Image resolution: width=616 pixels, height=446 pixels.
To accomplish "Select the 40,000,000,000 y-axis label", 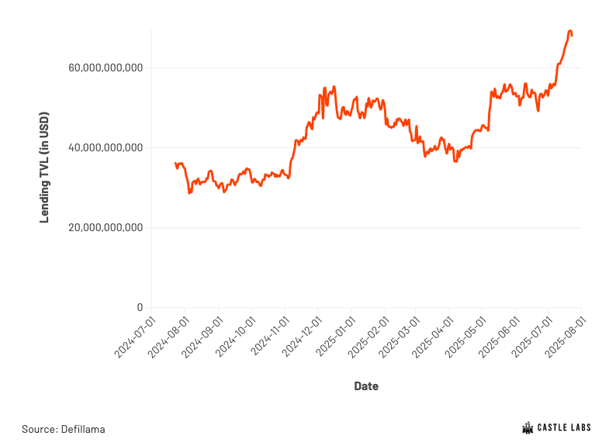I will 106,147.
